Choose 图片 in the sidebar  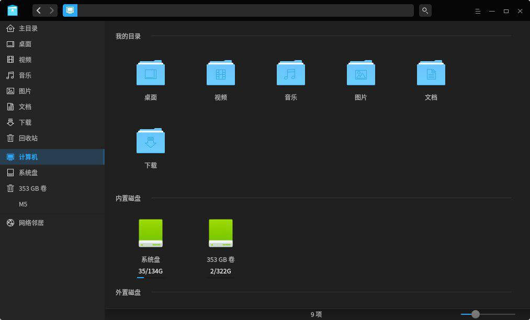52,91
